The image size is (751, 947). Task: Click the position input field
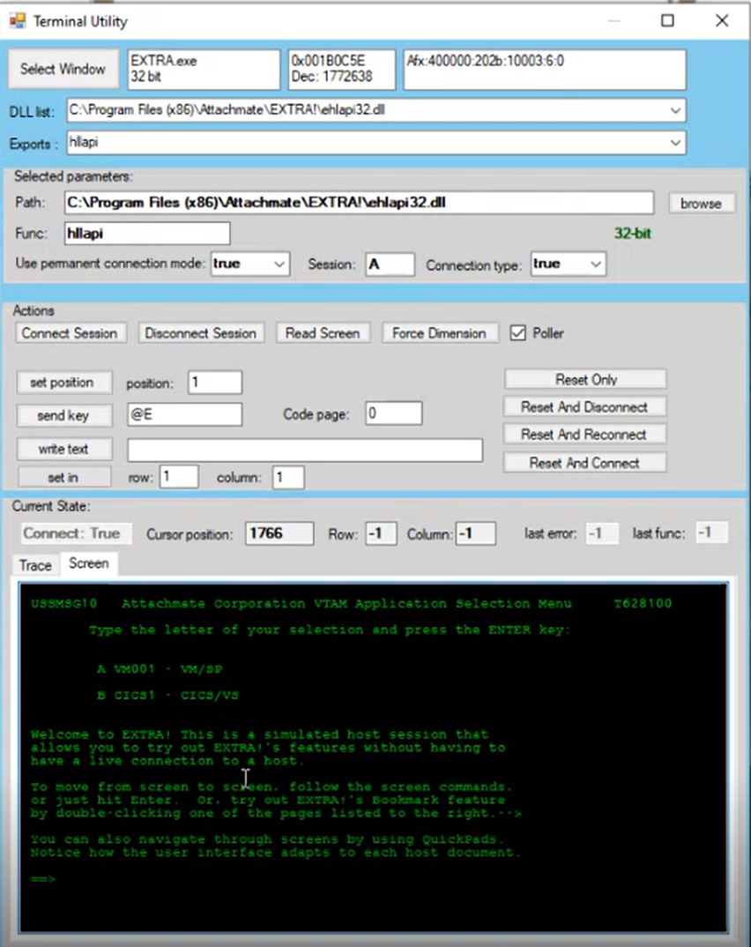tap(215, 383)
